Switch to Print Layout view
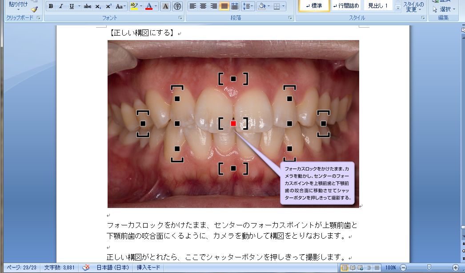The image size is (465, 273). pyautogui.click(x=345, y=268)
